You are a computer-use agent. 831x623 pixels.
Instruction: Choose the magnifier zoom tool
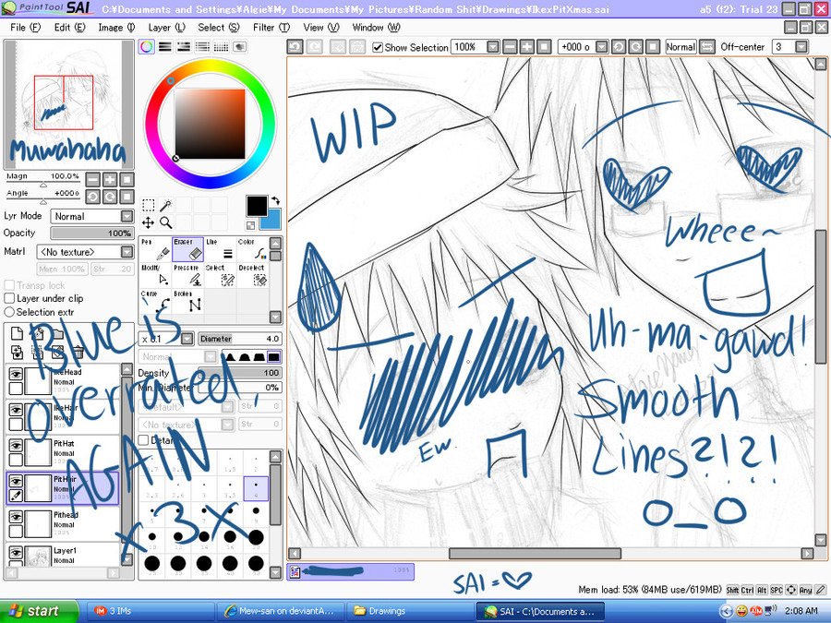pyautogui.click(x=166, y=222)
